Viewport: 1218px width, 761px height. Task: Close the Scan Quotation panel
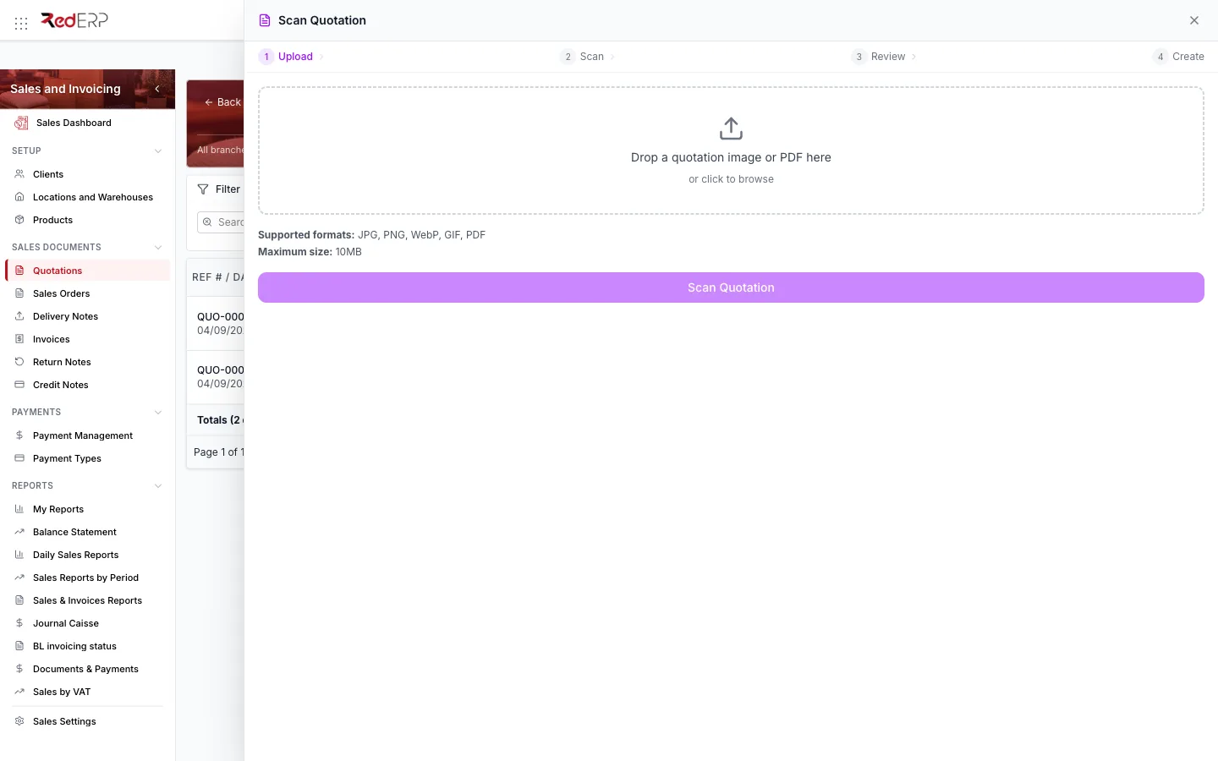[x=1194, y=20]
